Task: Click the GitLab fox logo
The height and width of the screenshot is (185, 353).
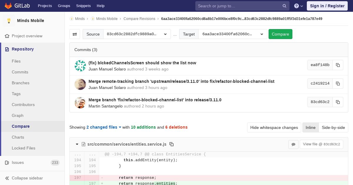Action: tap(8, 6)
